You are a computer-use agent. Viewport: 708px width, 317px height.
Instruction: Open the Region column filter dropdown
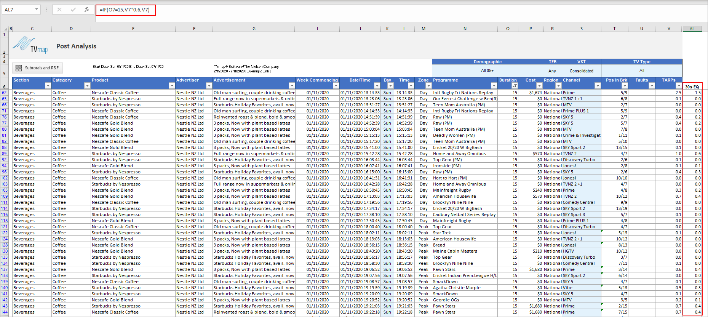tap(558, 86)
